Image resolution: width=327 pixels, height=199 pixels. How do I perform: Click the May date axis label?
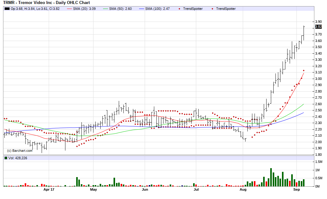click(93, 190)
